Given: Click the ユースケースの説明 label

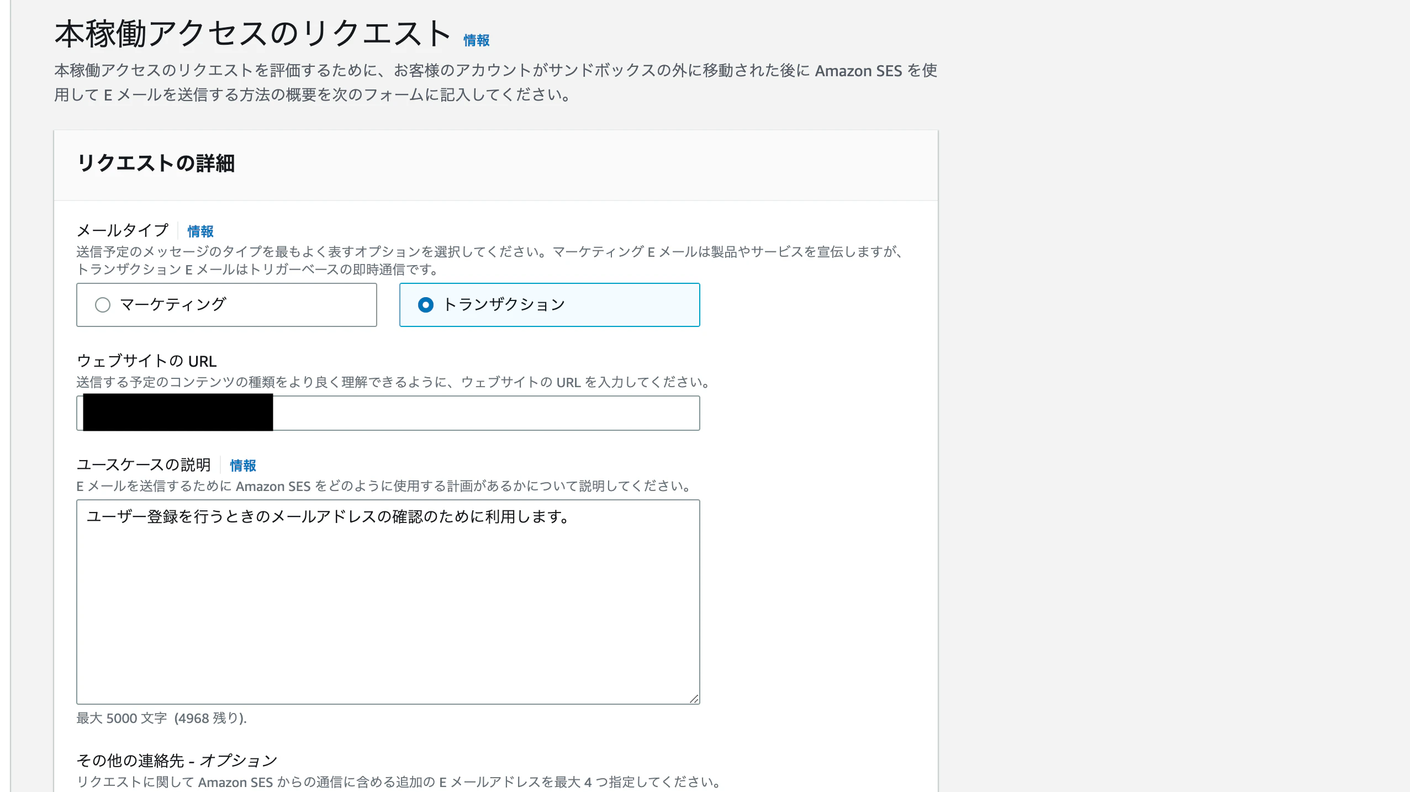Looking at the screenshot, I should (144, 464).
